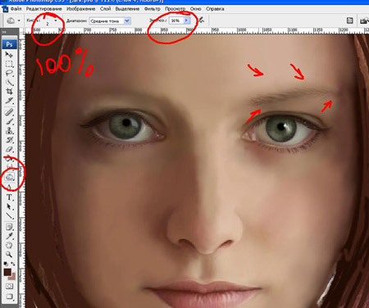Click the foreground color swatch
The image size is (369, 308).
pos(7,272)
